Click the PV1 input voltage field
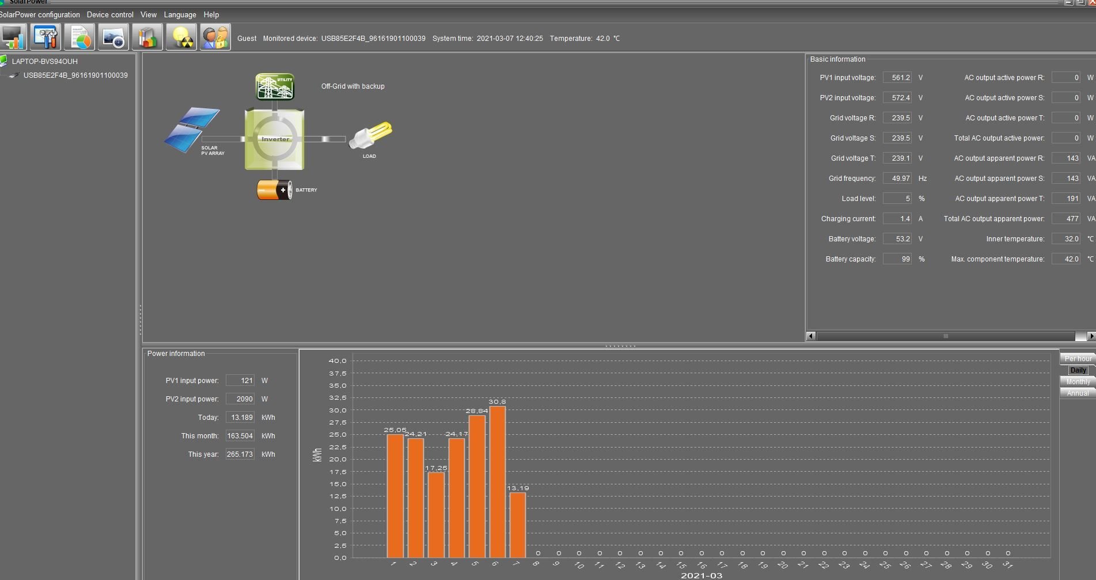This screenshot has height=580, width=1096. [897, 78]
